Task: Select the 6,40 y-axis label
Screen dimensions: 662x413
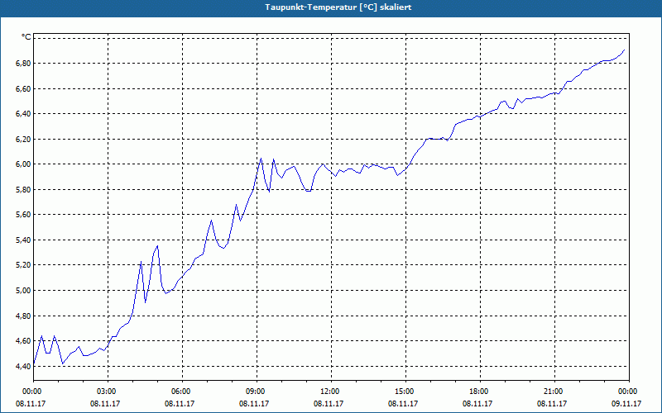Action: [24, 114]
